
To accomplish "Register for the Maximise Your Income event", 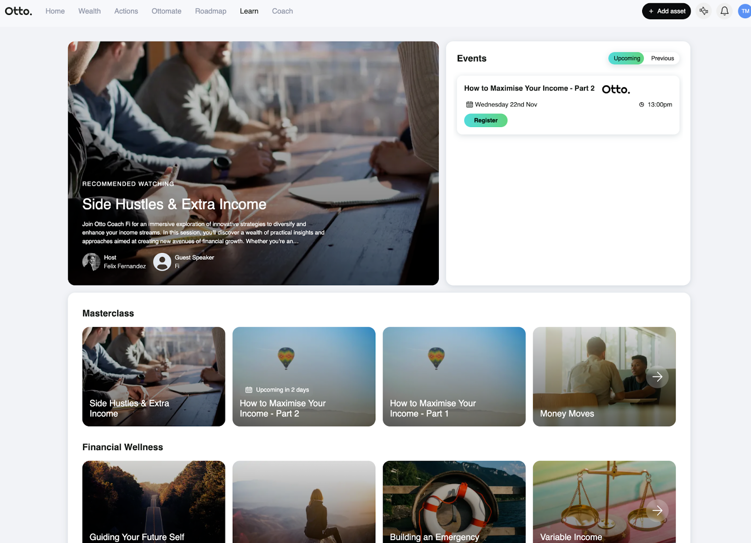I will (x=486, y=121).
